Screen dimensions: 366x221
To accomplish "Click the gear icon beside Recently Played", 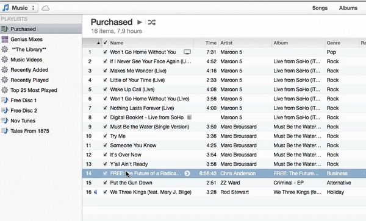I will coord(5,80).
